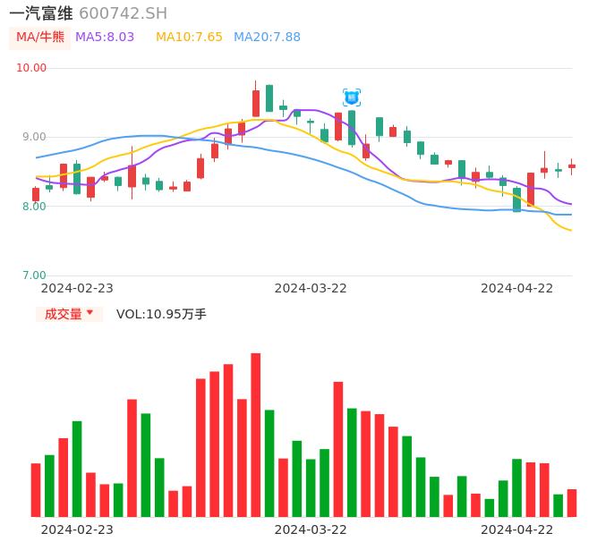This screenshot has width=614, height=542.
Task: Click the red arrow beside 成交量
Action: coord(90,313)
